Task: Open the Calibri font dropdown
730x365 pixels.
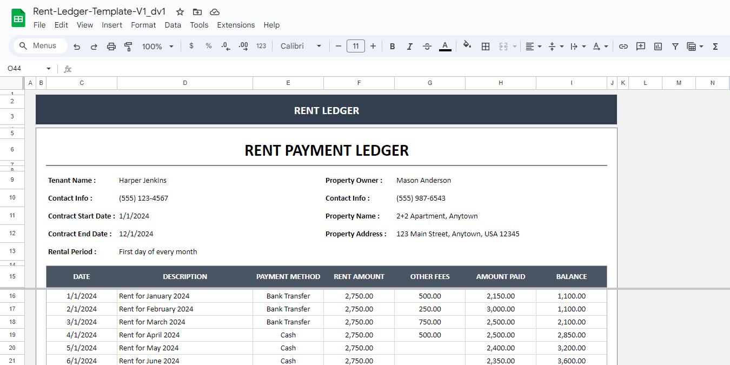Action: (x=301, y=46)
